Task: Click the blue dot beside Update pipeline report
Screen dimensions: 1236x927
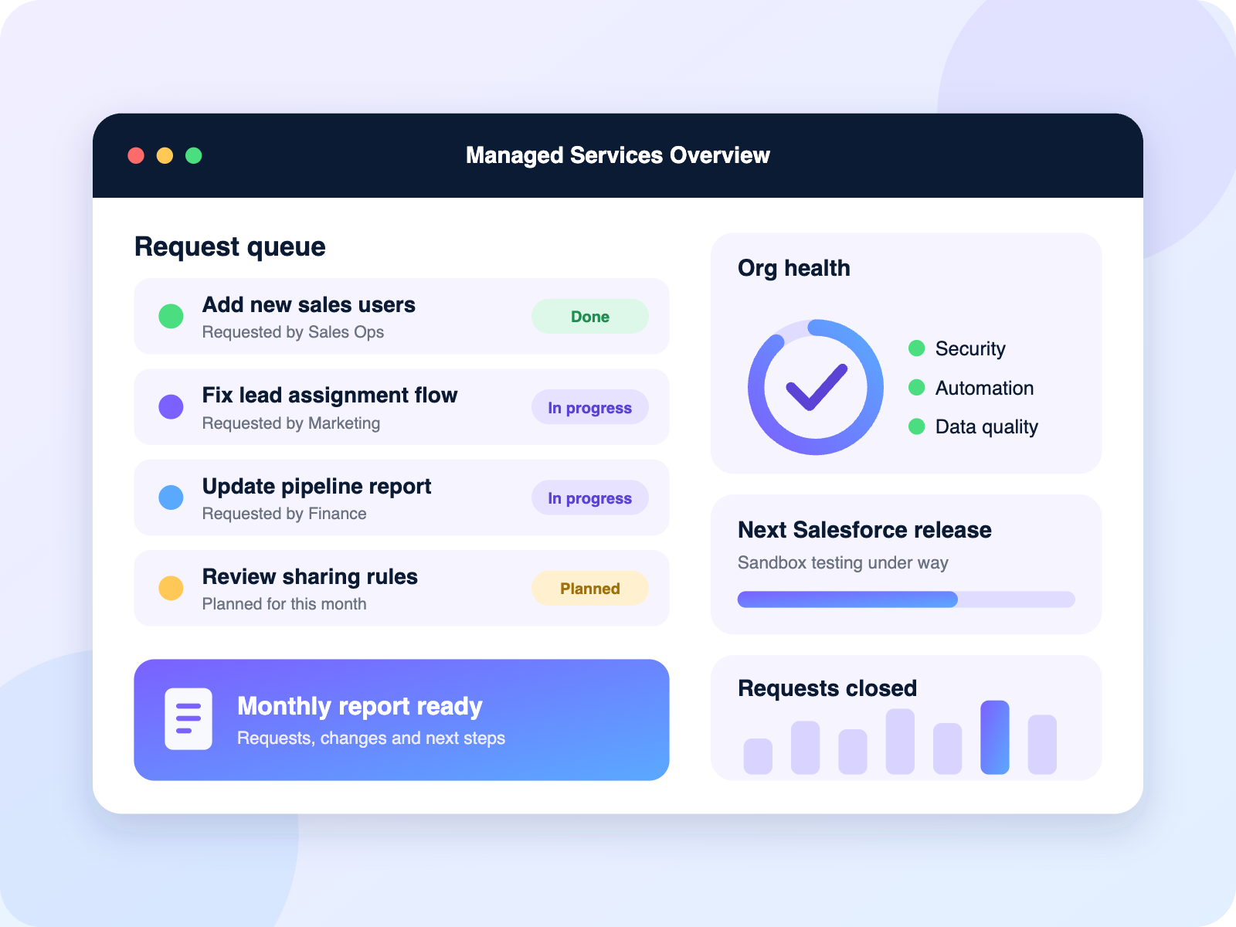Action: 171,497
